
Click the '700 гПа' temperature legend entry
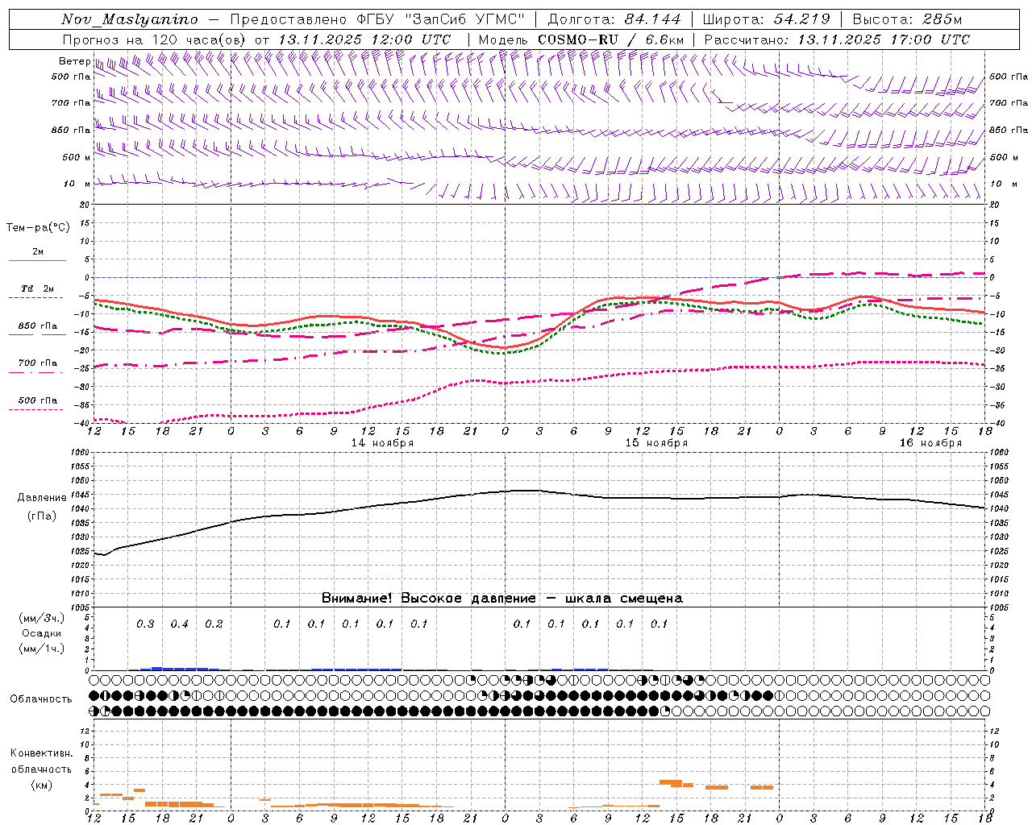pos(38,363)
